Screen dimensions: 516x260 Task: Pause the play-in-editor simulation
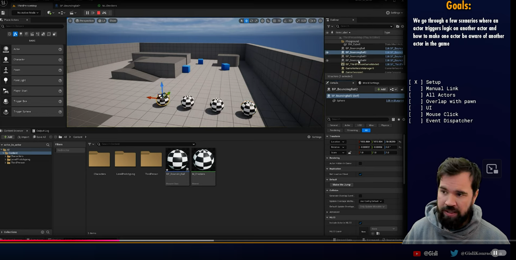tap(88, 13)
